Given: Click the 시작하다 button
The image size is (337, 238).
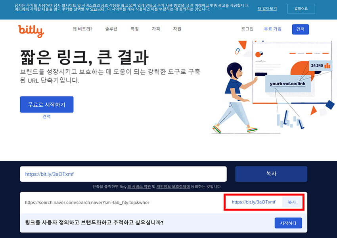Looking at the screenshot, I should [288, 223].
